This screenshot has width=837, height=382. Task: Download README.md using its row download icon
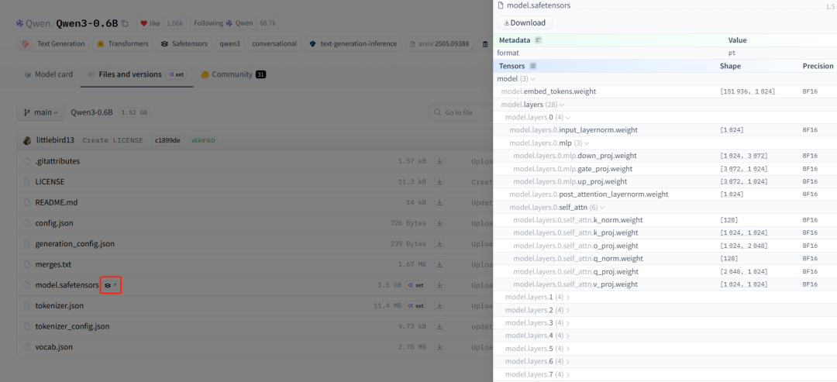(x=439, y=203)
